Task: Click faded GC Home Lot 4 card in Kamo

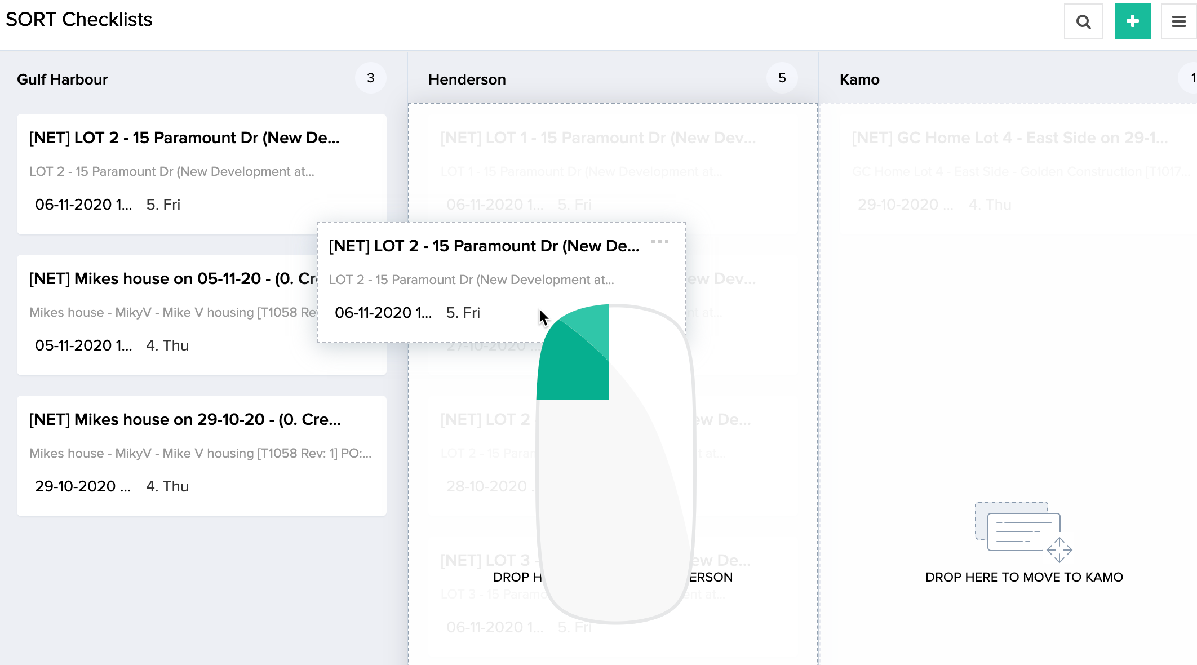Action: coord(1009,138)
